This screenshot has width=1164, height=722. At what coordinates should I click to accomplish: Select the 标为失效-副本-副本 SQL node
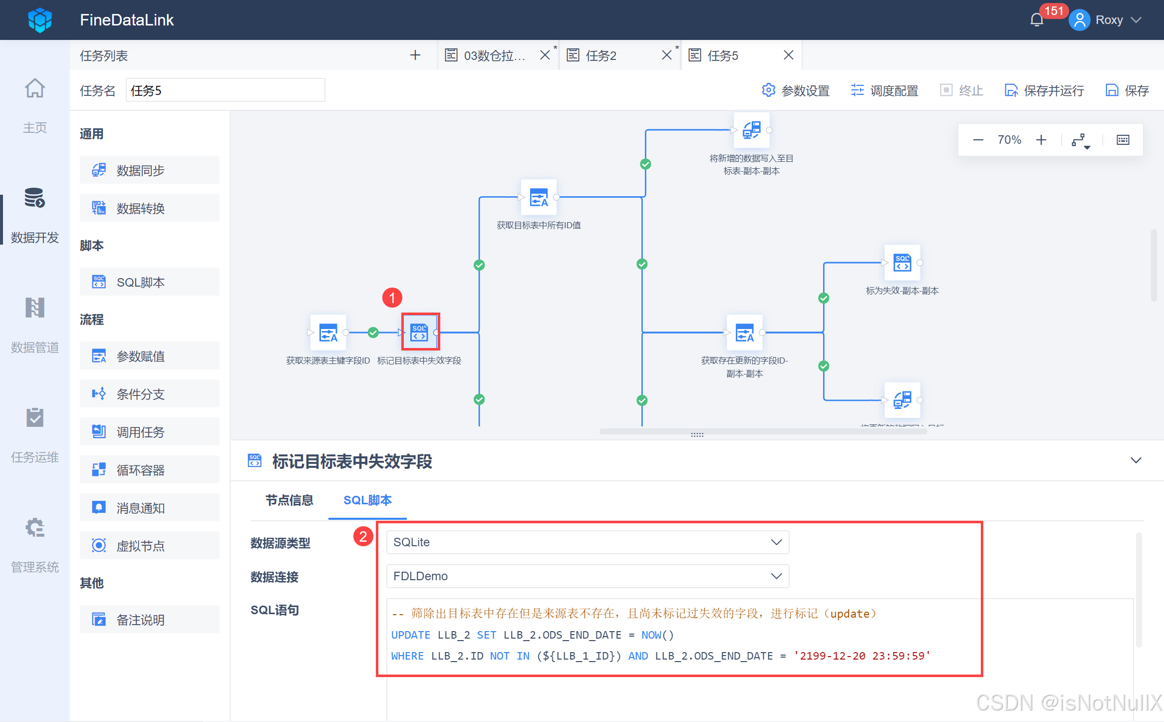(902, 263)
